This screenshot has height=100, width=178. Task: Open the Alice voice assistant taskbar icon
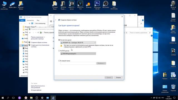[x=19, y=98]
